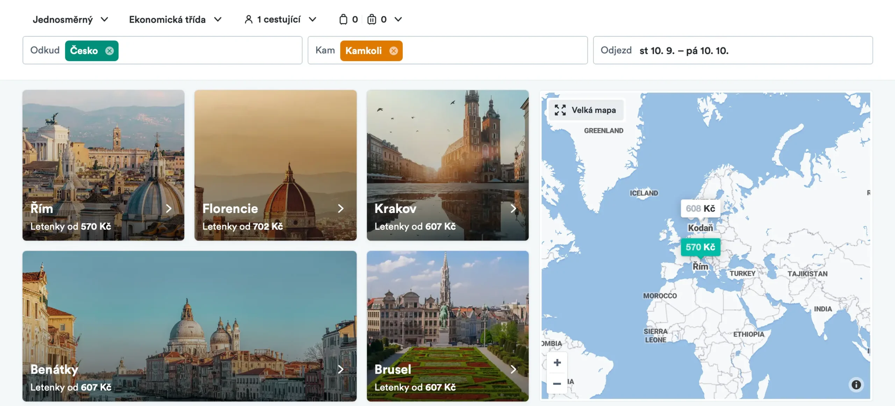Image resolution: width=895 pixels, height=406 pixels.
Task: Zoom out on the map
Action: pyautogui.click(x=557, y=384)
